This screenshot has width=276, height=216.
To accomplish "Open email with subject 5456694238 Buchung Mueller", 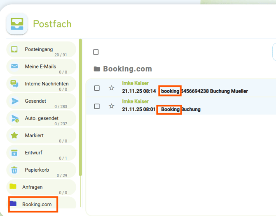I will click(204, 91).
